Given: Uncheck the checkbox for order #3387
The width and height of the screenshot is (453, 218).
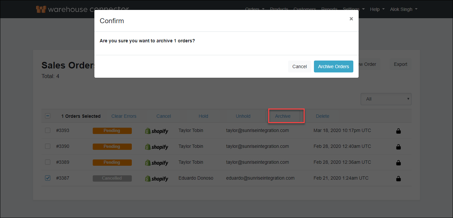Looking at the screenshot, I should [x=47, y=178].
